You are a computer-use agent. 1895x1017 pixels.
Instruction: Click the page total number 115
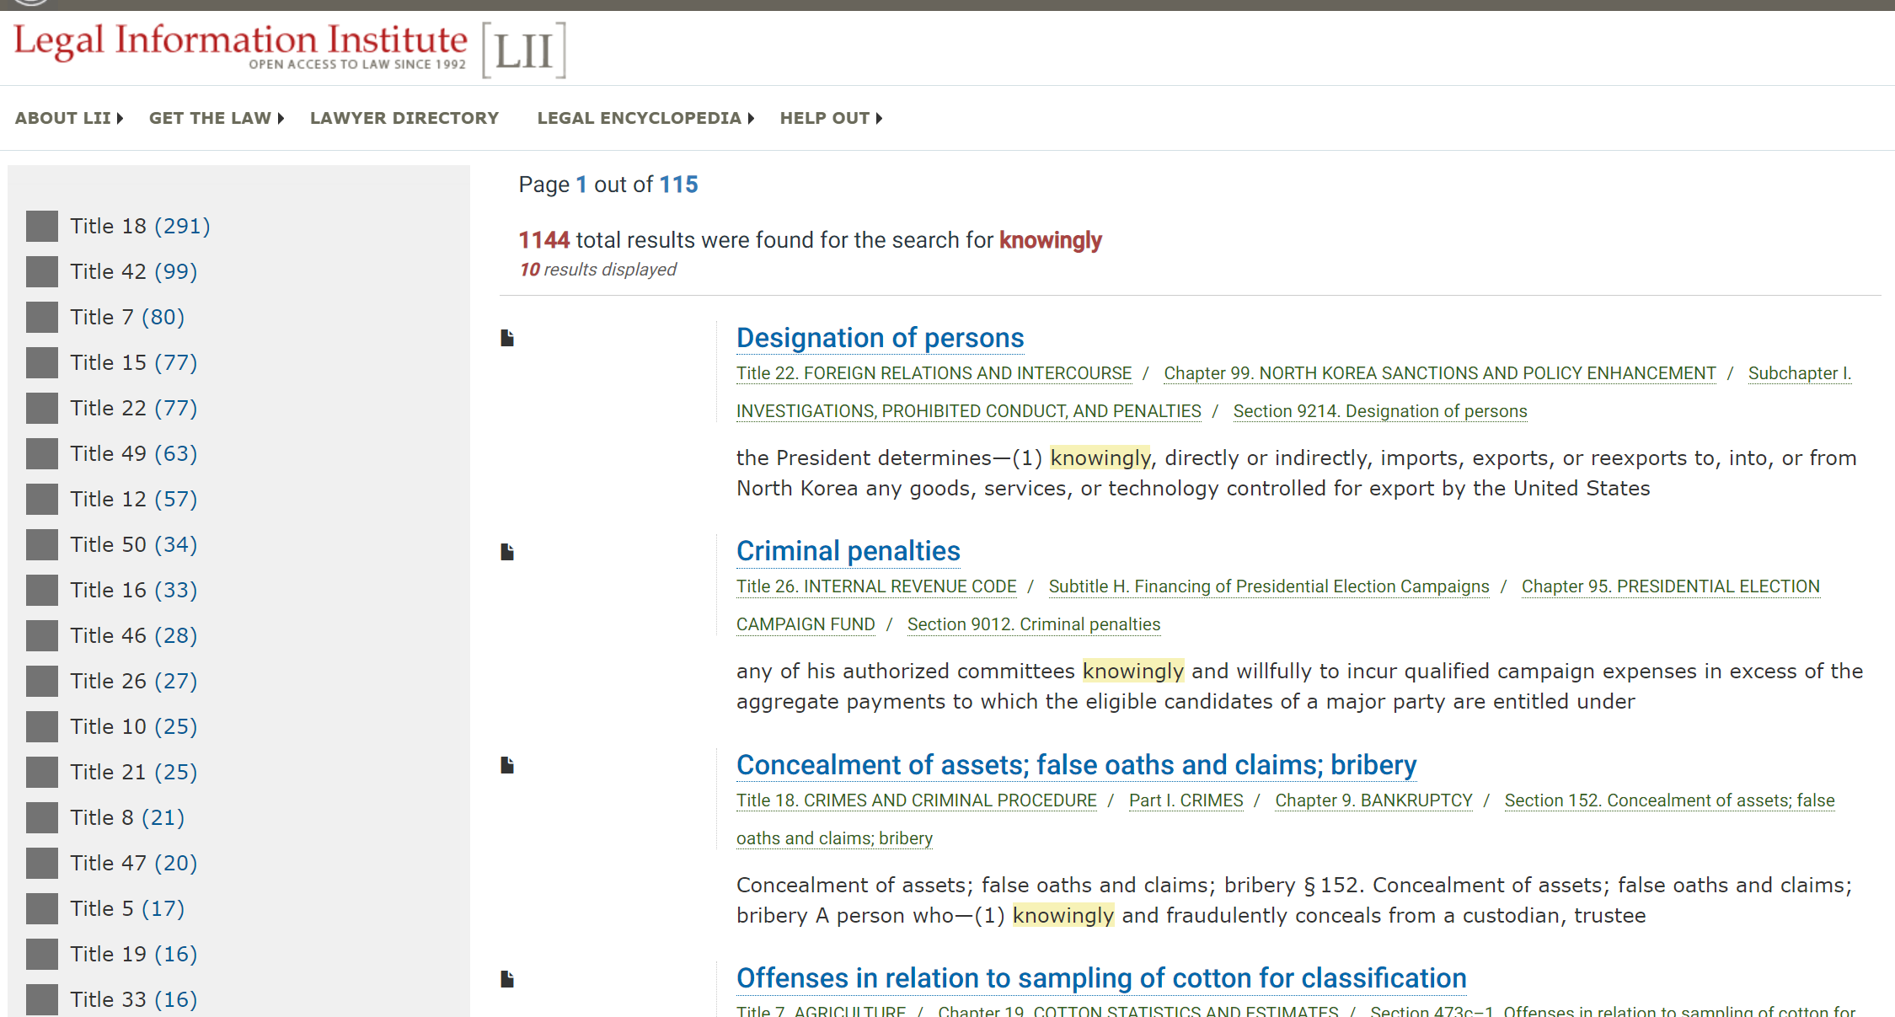(x=678, y=185)
